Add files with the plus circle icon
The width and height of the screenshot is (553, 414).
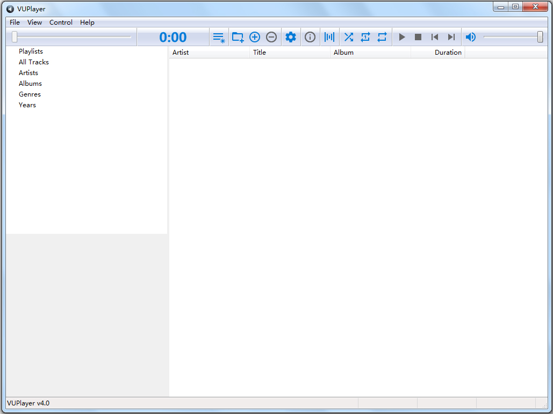(x=255, y=38)
